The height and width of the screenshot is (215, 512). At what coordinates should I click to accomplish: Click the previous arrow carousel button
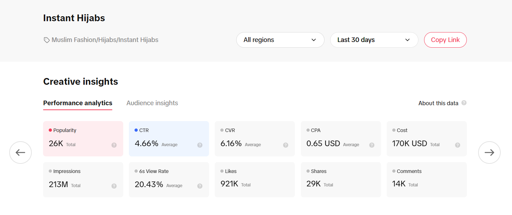click(20, 153)
